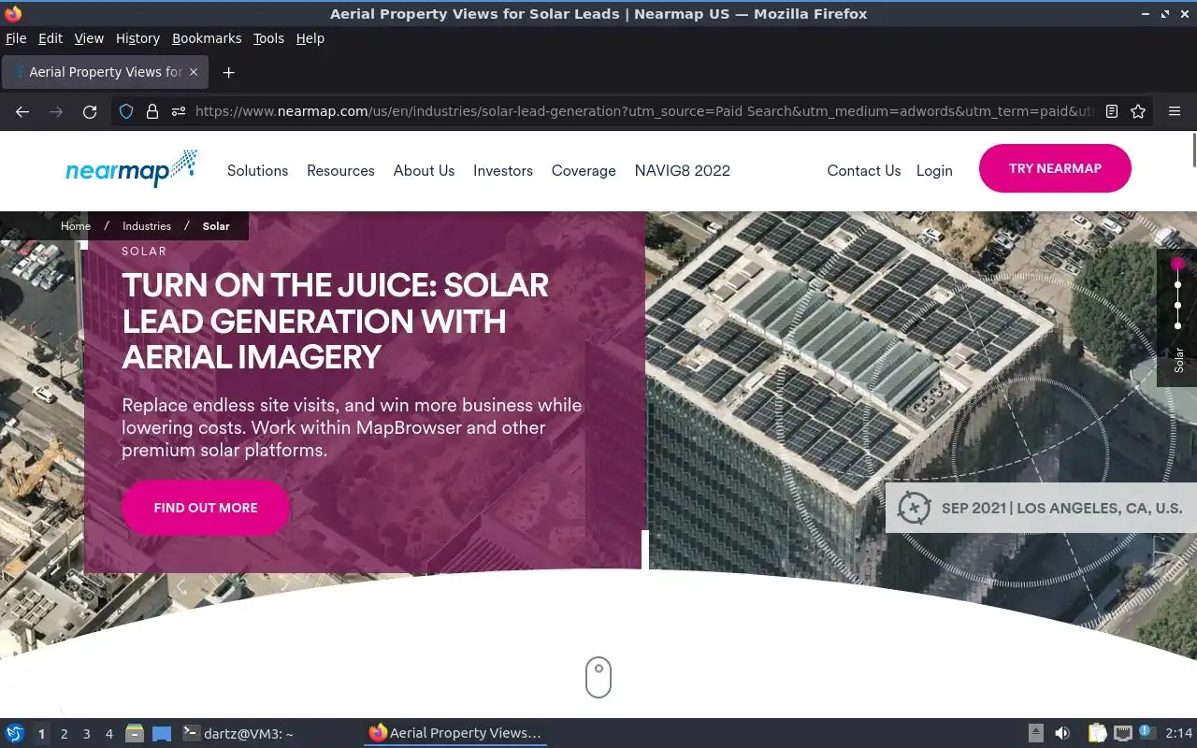
Task: Expand the About Us navigation menu
Action: click(x=424, y=170)
